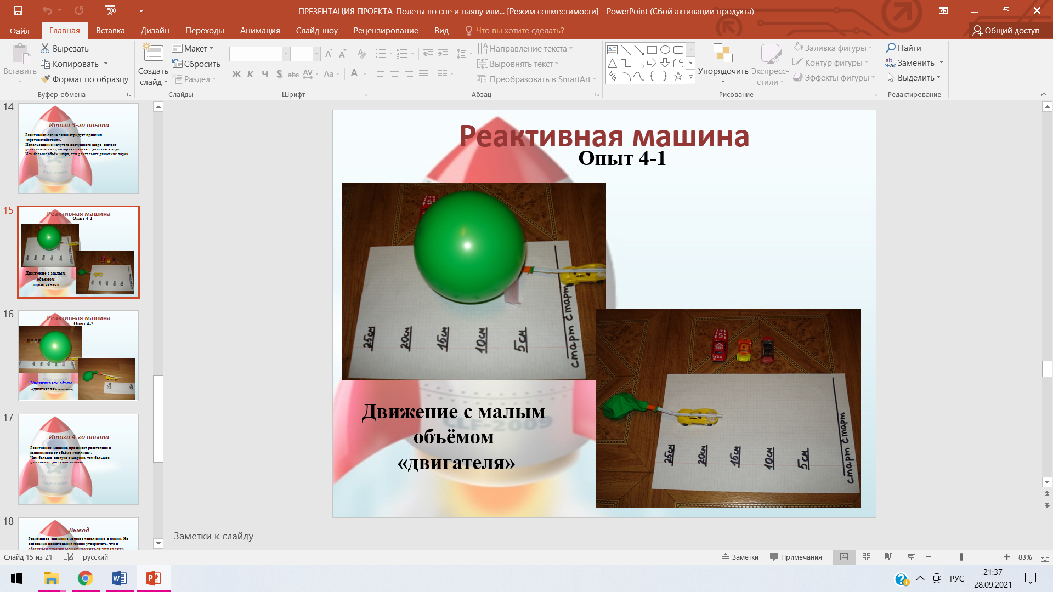This screenshot has width=1053, height=592.
Task: Open the Animation (Анимация) ribbon tab
Action: coord(260,31)
